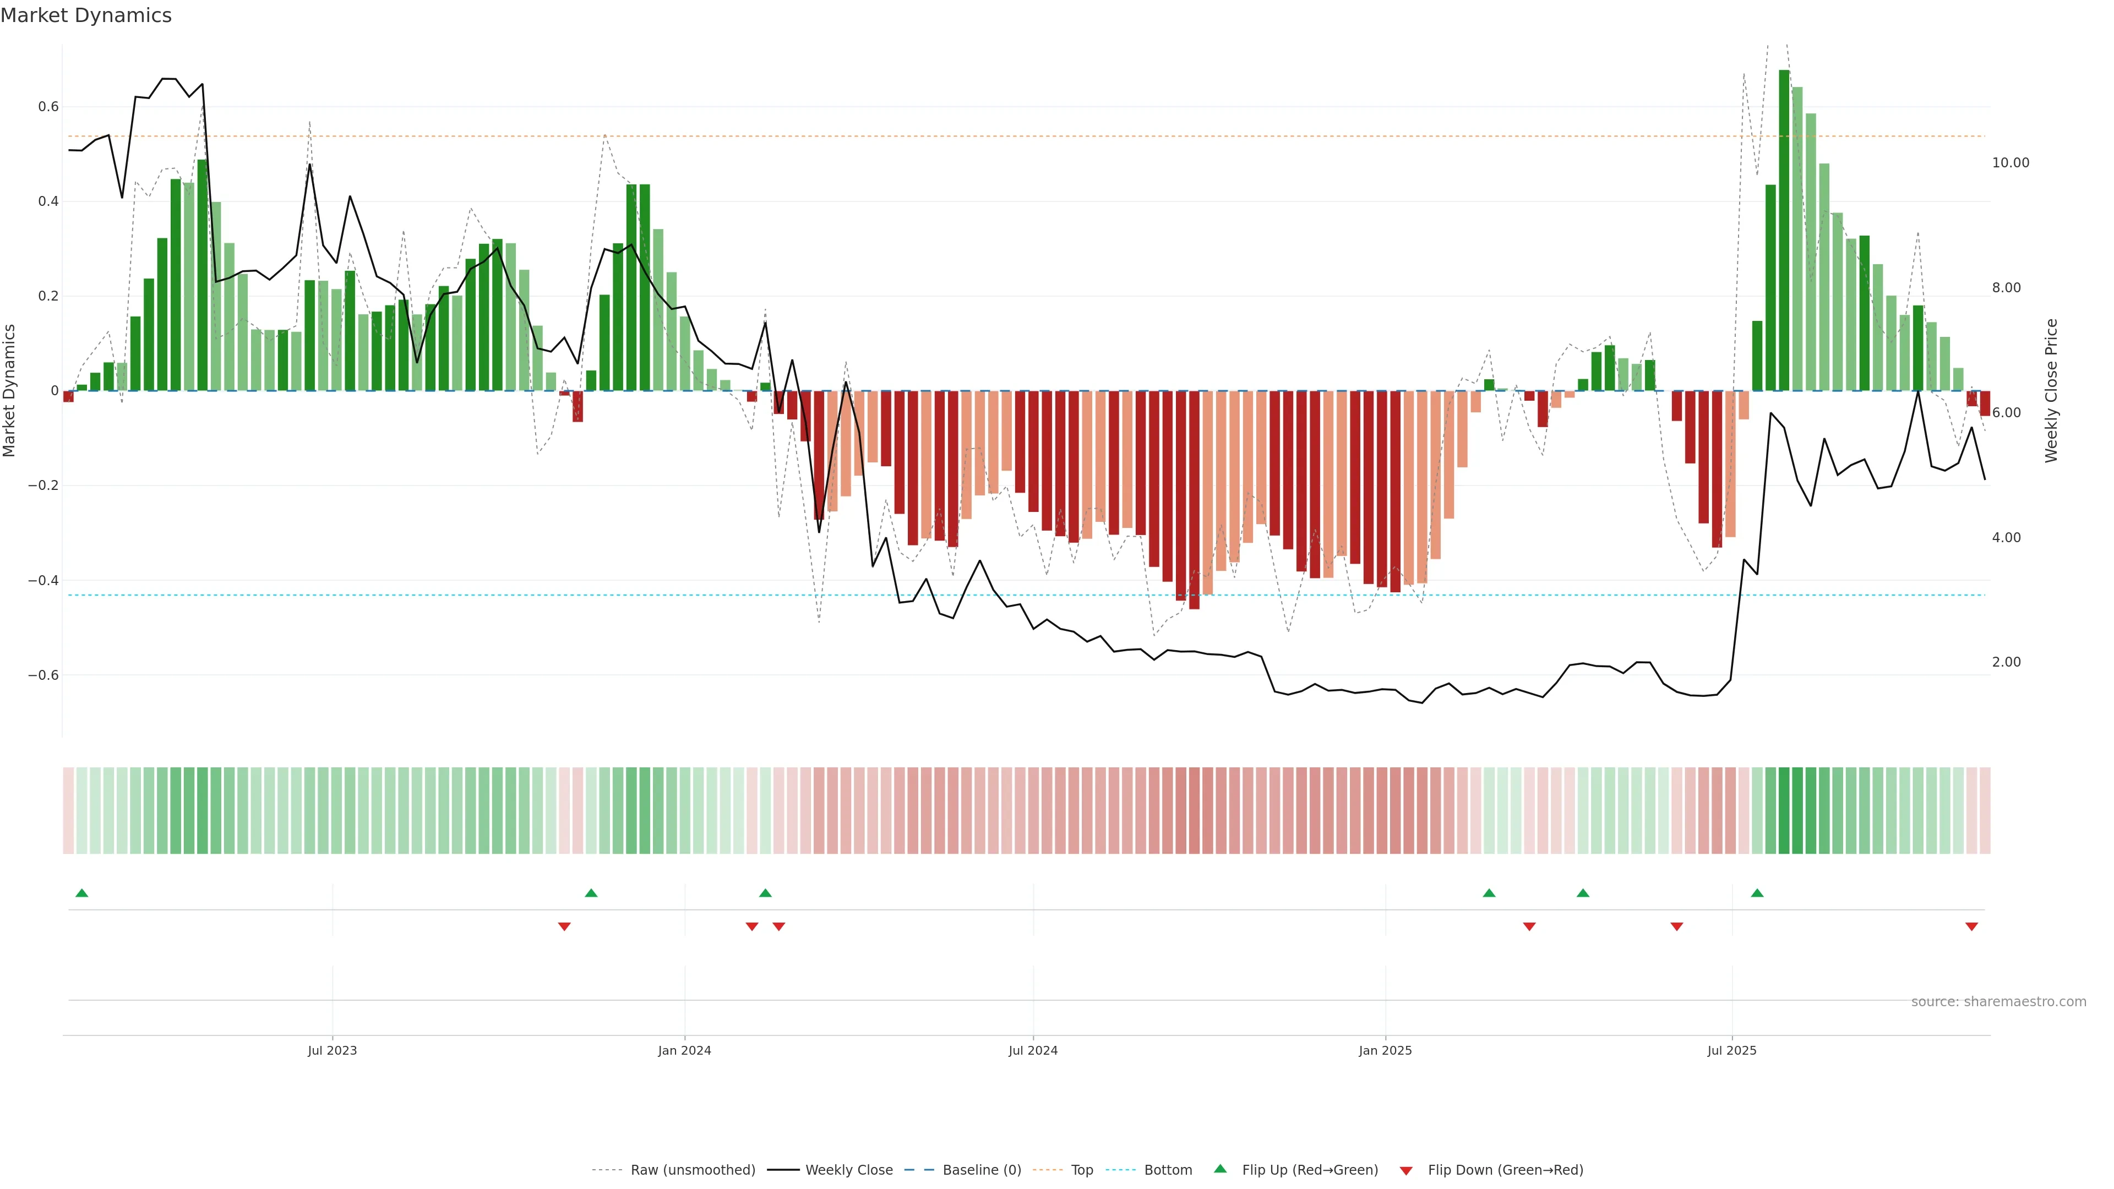Click the Jul 2024 x-axis label
2114x1189 pixels.
pyautogui.click(x=1032, y=1050)
